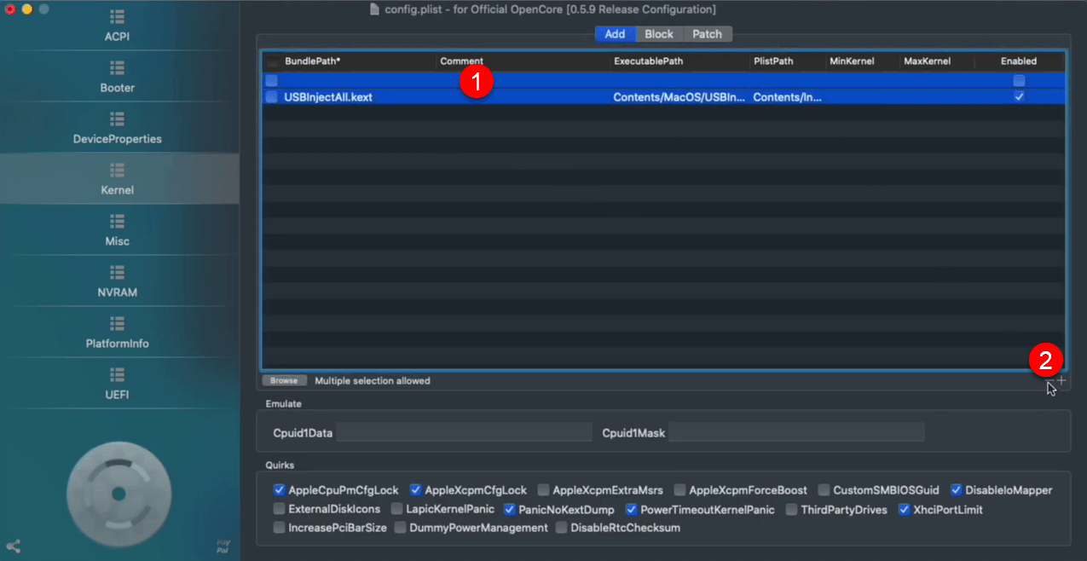1087x561 pixels.
Task: Toggle the PowerTimeoutKernelPanic quirk
Action: click(632, 509)
